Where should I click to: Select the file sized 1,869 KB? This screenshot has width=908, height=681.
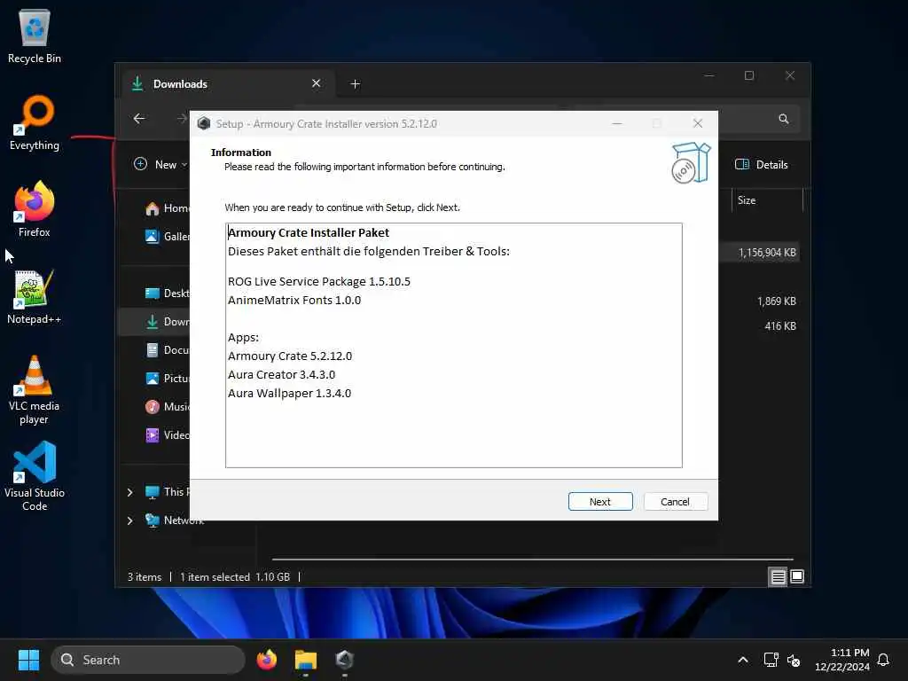pyautogui.click(x=777, y=301)
